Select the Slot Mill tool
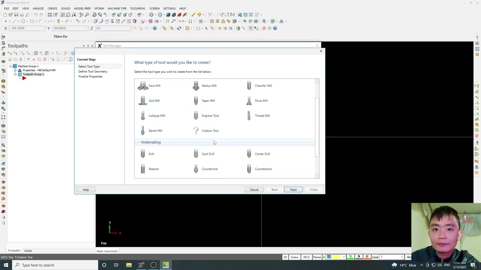Viewport: 481px width, 270px height. click(149, 100)
